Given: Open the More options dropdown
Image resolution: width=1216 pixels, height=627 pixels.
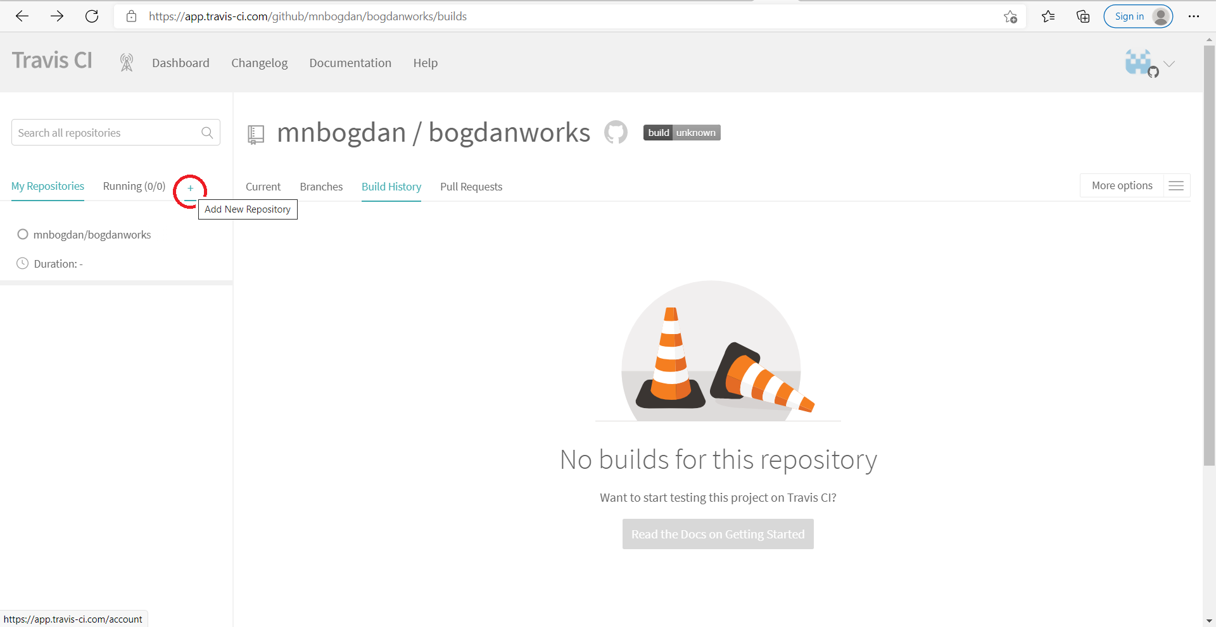Looking at the screenshot, I should click(x=1122, y=185).
